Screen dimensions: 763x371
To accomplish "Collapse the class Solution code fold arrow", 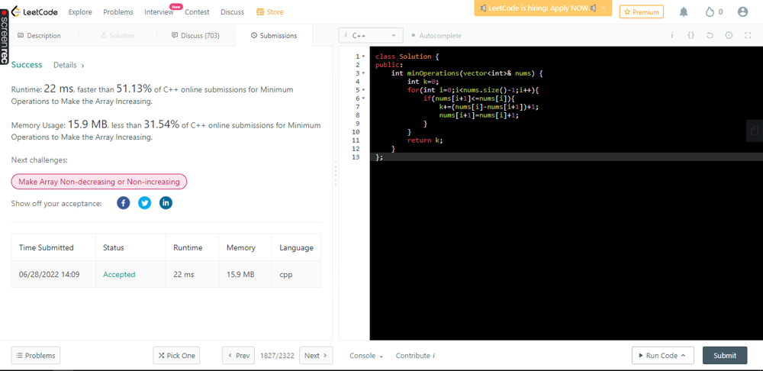I will (364, 56).
